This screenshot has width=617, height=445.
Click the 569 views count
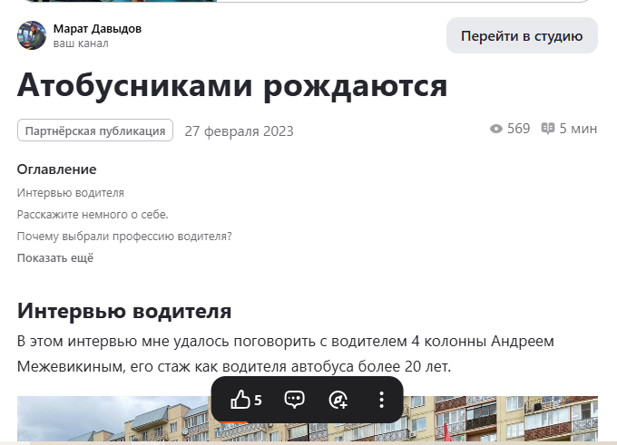(519, 129)
